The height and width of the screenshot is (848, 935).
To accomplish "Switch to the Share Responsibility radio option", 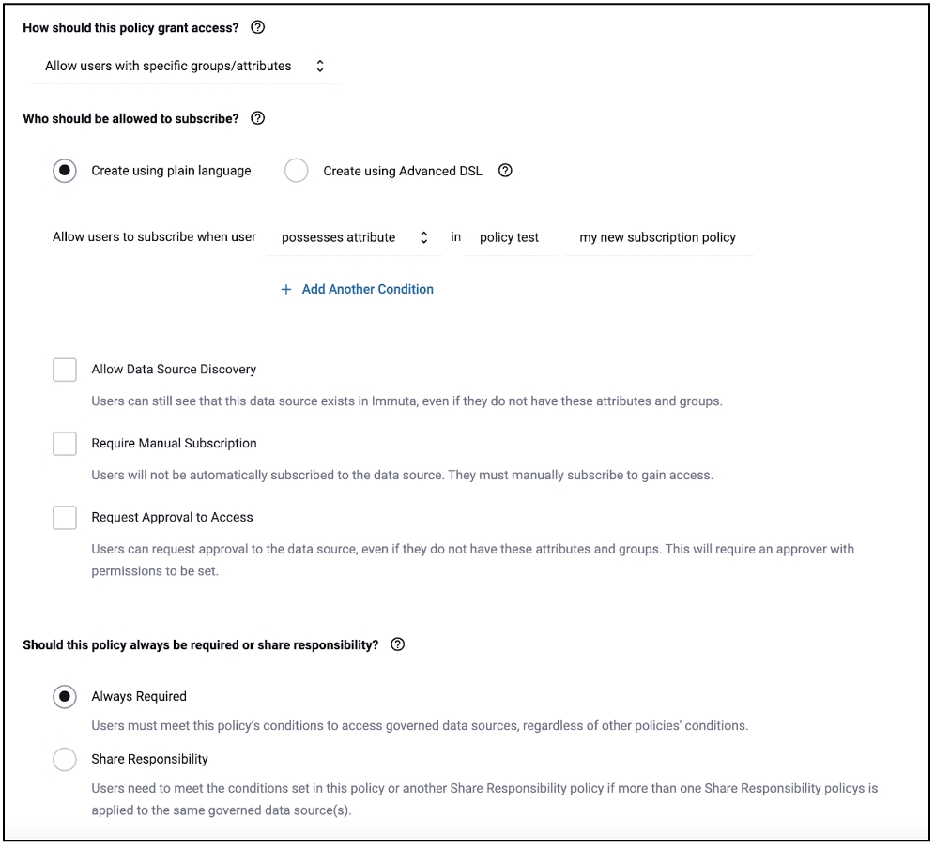I will 65,760.
